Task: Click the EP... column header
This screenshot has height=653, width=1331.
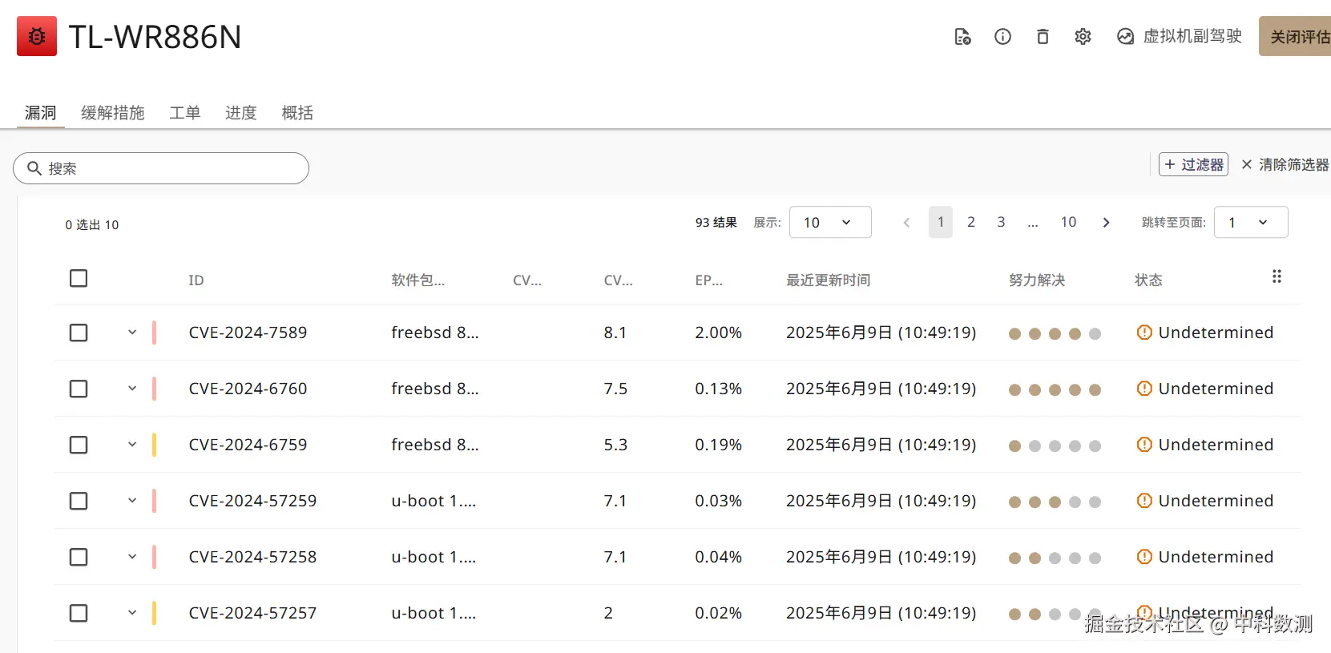Action: (x=708, y=280)
